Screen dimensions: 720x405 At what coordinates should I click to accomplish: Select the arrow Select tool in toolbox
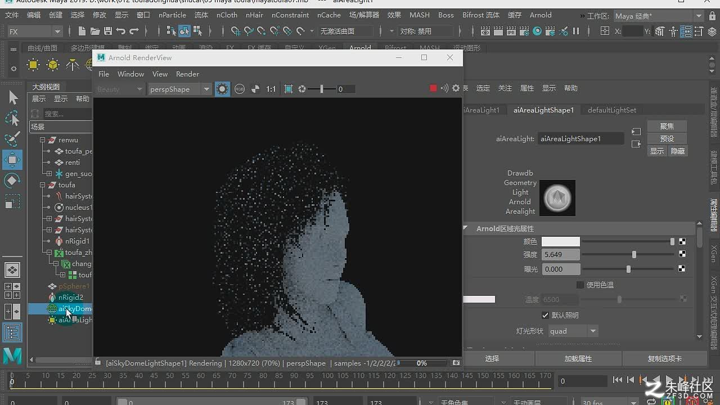(12, 98)
